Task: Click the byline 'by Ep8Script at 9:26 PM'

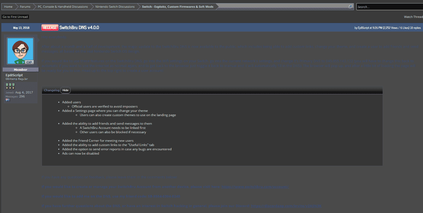Action: tap(368, 28)
